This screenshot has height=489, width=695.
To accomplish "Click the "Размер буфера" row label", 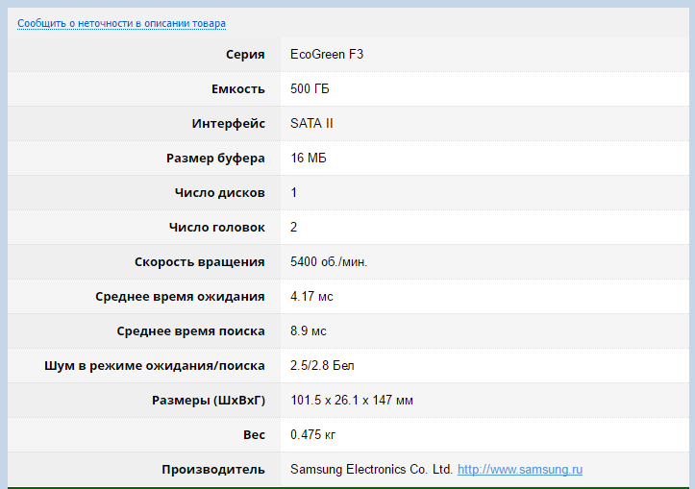I will 212,158.
